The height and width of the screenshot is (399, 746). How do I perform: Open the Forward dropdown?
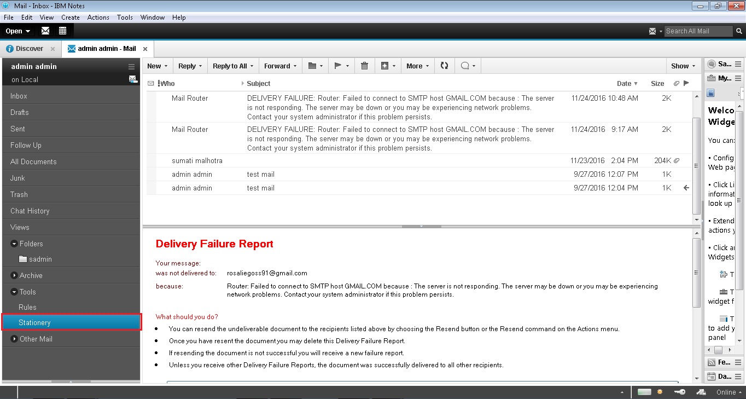click(x=280, y=66)
